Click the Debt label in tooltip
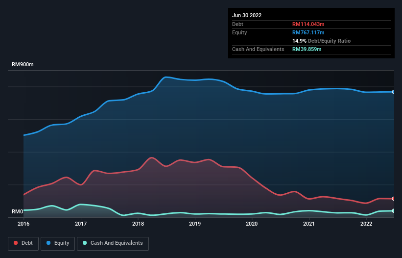The height and width of the screenshot is (258, 402). coord(237,24)
